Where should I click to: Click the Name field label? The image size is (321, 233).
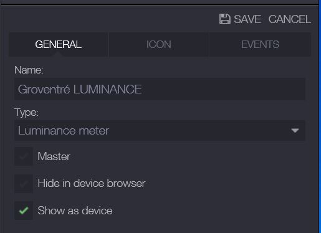pos(29,70)
